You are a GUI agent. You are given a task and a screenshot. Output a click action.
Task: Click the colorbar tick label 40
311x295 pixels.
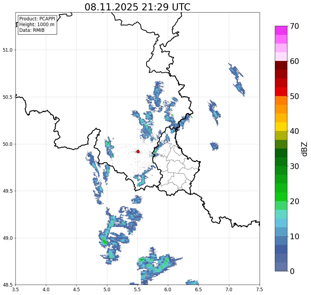point(294,131)
